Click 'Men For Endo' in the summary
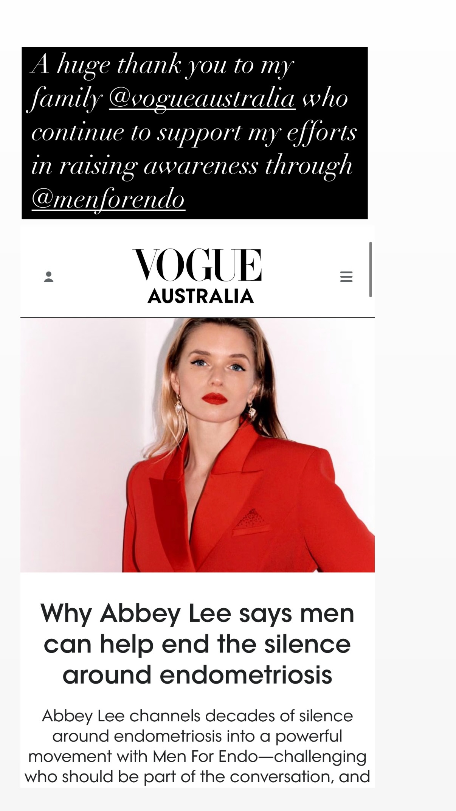The width and height of the screenshot is (456, 811). 206,756
